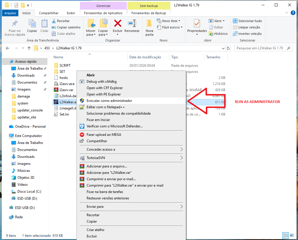This screenshot has height=240, width=298.
Task: Click Selecionar tudo in the ribbon
Action: coord(247,21)
